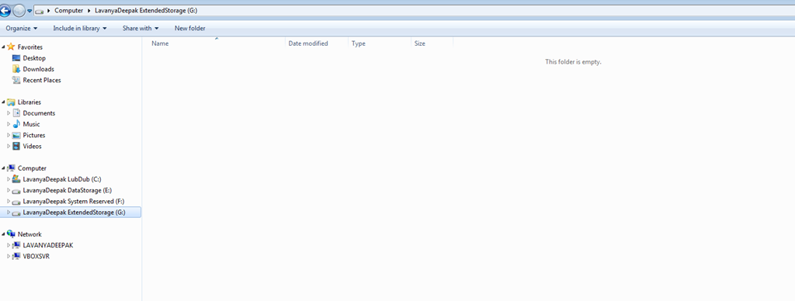Select LavanyaDeepak ExtendedStorage (G:) breadcrumb

click(146, 11)
